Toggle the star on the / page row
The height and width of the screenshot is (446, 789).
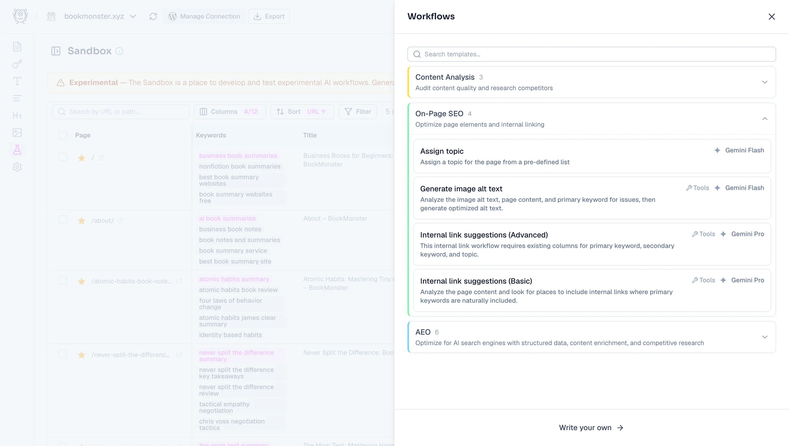[82, 158]
